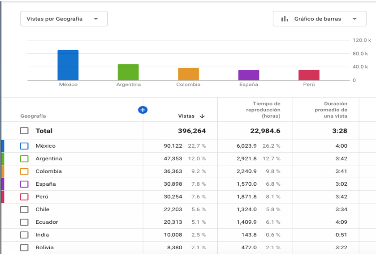The width and height of the screenshot is (376, 256).
Task: Click the bar chart icon in chart selector
Action: pyautogui.click(x=284, y=19)
